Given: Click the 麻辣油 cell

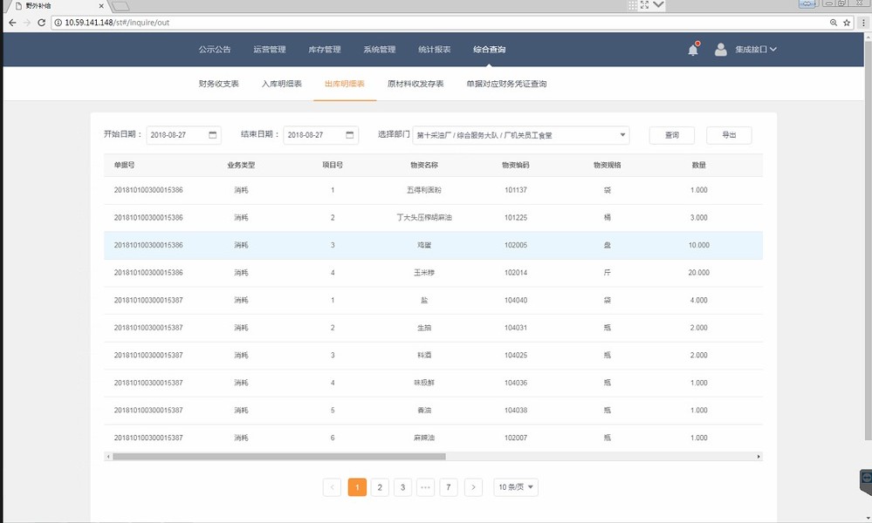Looking at the screenshot, I should click(x=423, y=438).
